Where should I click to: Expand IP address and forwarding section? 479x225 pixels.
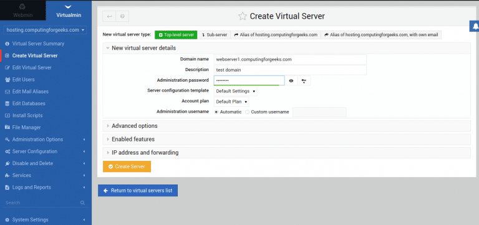[286, 153]
